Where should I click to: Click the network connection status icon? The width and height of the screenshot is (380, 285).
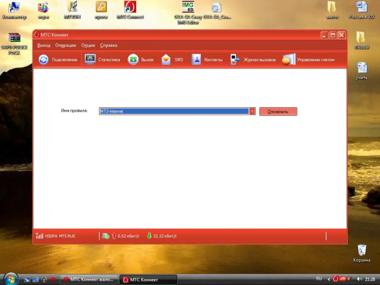pyautogui.click(x=106, y=236)
